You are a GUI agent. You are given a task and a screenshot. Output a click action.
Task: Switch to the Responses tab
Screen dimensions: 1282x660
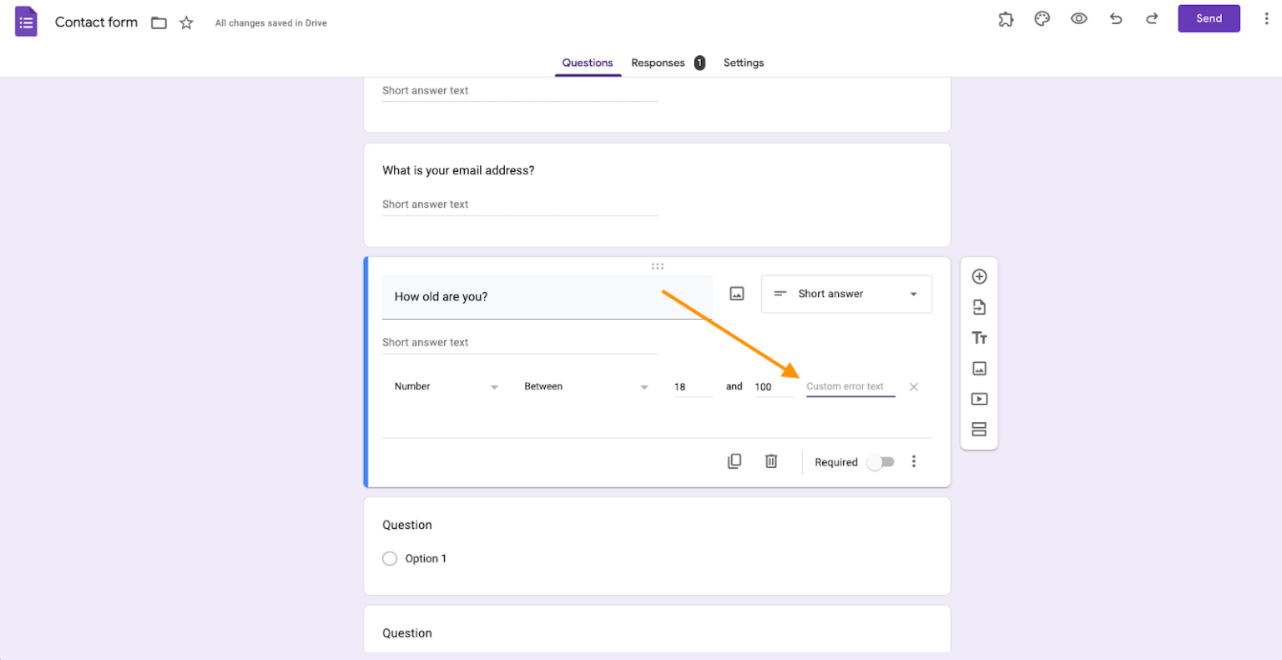659,63
